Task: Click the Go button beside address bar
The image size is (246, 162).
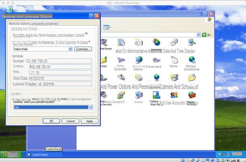Action: point(206,34)
